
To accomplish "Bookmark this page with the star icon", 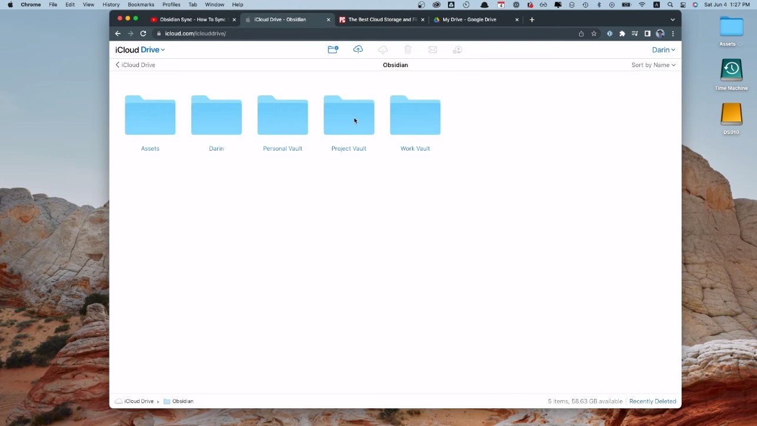I will [594, 34].
